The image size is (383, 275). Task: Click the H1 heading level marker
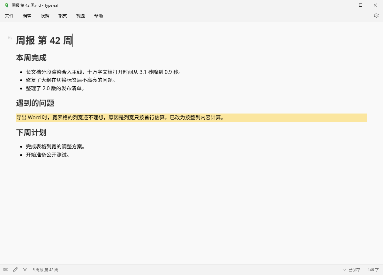[10, 38]
